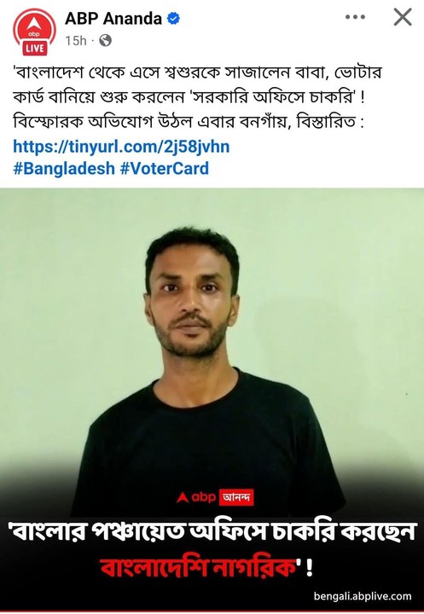Open the man's face in the post photo
Image resolution: width=424 pixels, height=614 pixels.
click(192, 296)
